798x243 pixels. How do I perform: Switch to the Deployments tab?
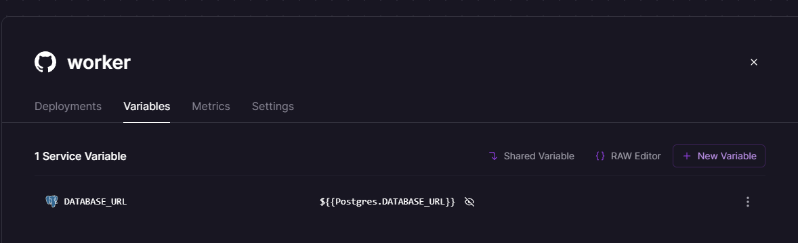coord(68,107)
